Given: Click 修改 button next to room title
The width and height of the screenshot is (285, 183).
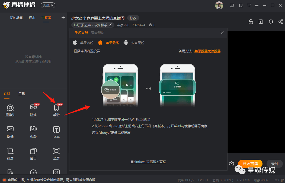Looking at the screenshot, I should [133, 18].
